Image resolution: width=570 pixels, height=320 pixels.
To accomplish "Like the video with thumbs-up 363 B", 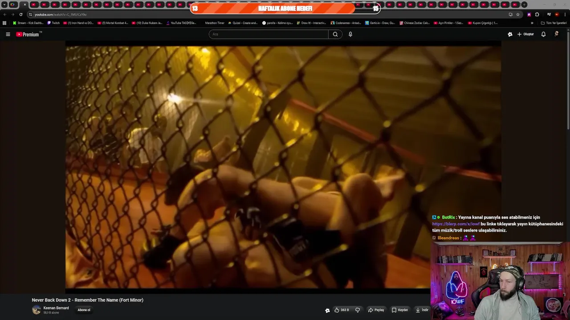I will [342, 310].
